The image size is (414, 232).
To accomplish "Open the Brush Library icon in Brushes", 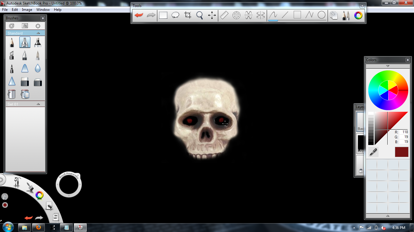I will point(12,26).
